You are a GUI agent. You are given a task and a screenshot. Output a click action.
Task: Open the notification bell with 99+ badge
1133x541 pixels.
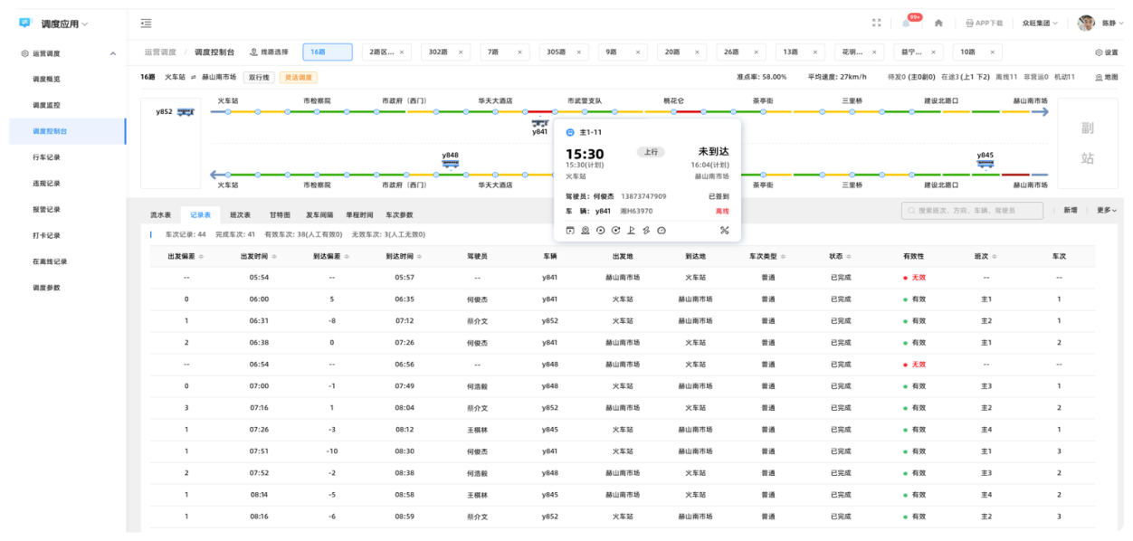coord(906,24)
